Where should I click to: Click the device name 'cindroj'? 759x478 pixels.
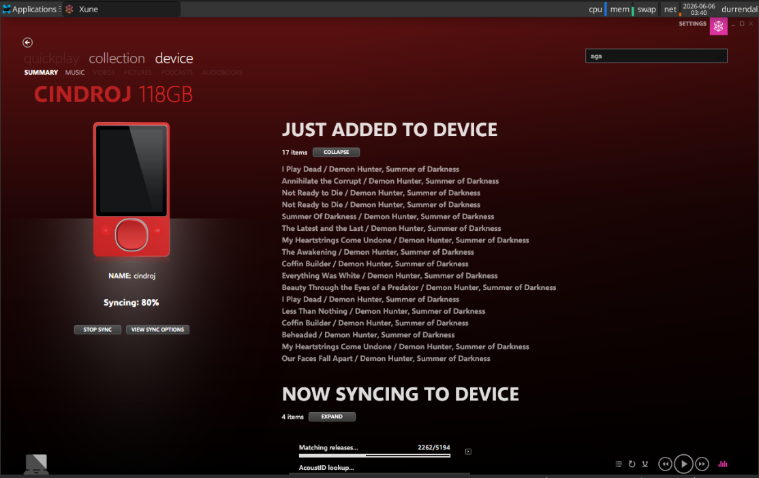(144, 276)
